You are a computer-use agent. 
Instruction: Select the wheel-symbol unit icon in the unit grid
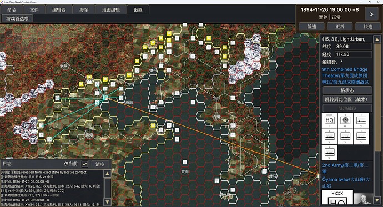(345, 120)
